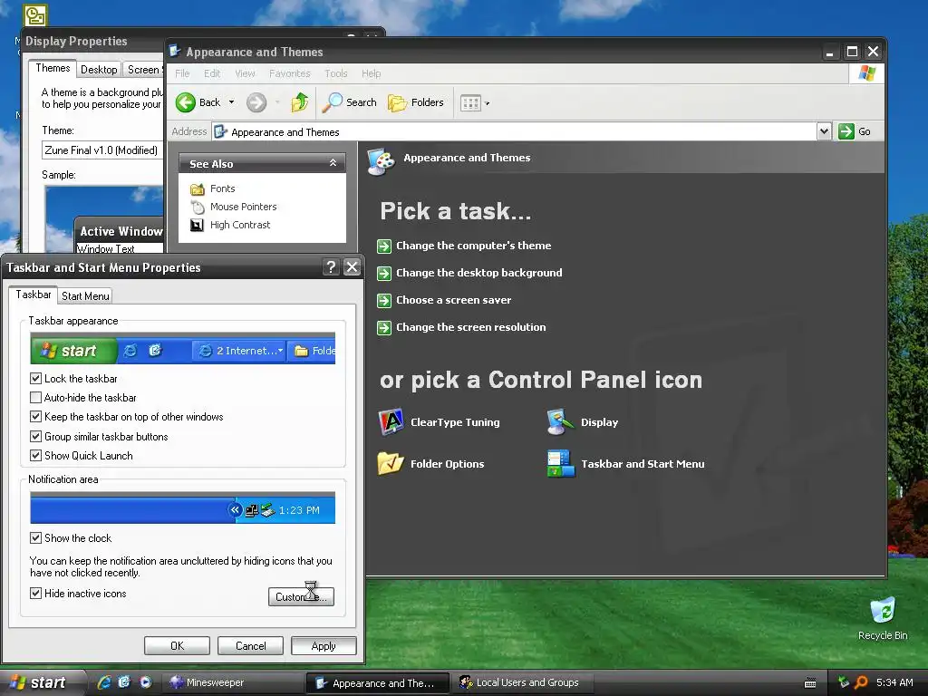Image resolution: width=928 pixels, height=696 pixels.
Task: Expand the Address bar dropdown
Action: (824, 131)
